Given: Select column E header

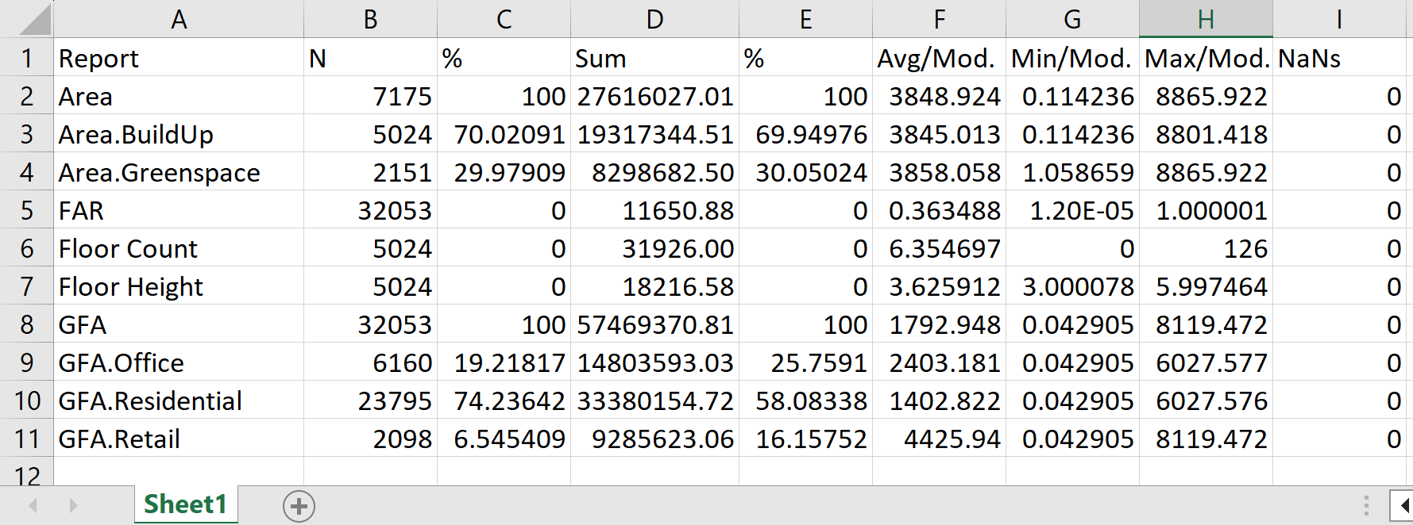Looking at the screenshot, I should (805, 19).
